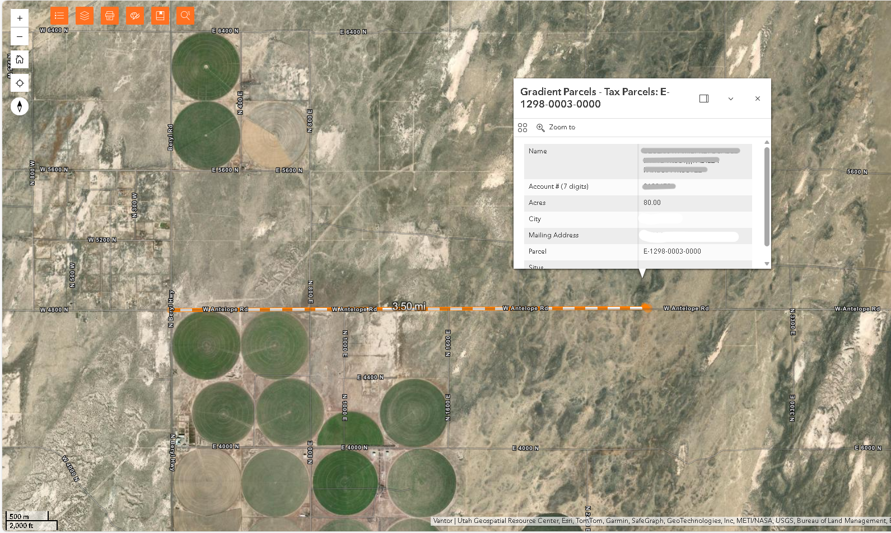Zoom out of the map

(x=20, y=36)
